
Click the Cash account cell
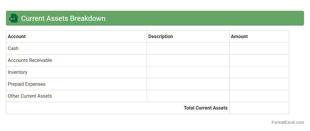click(x=13, y=49)
